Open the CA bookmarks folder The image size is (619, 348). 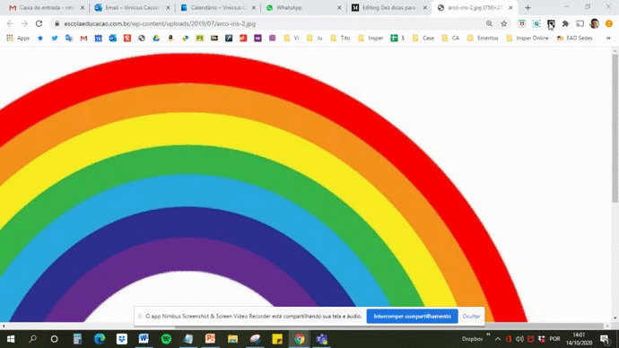pyautogui.click(x=450, y=39)
